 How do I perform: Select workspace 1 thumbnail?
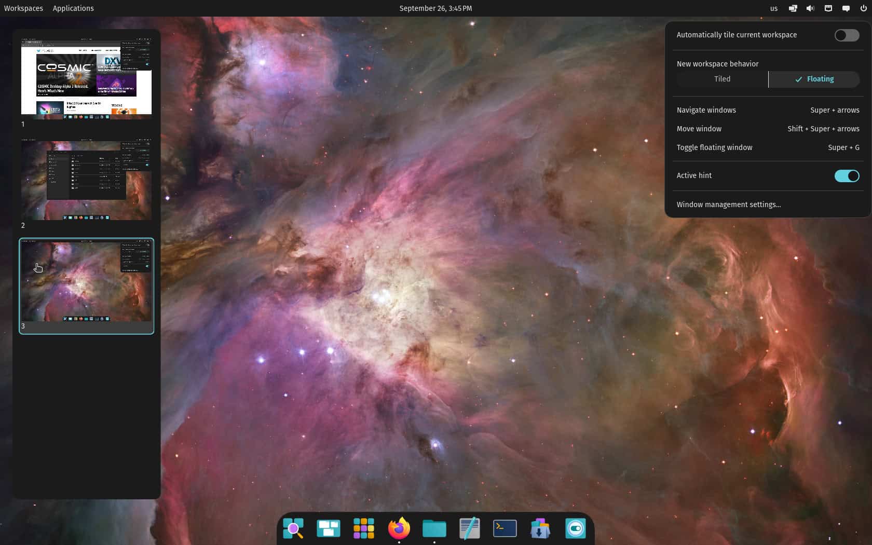coord(86,78)
